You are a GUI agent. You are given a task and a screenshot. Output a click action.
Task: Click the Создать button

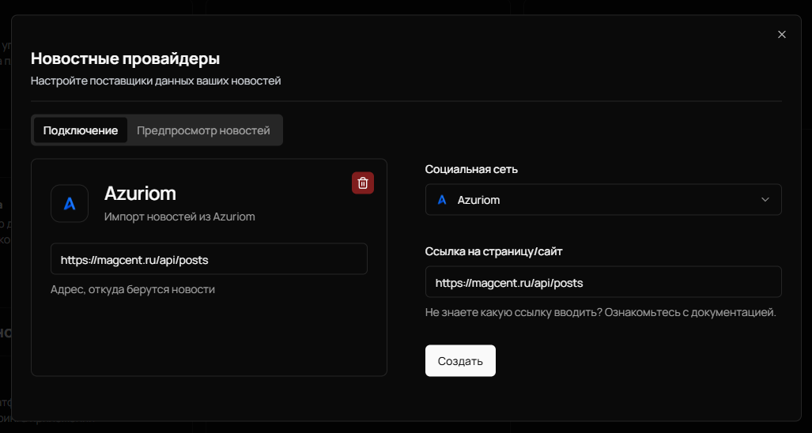pyautogui.click(x=460, y=360)
